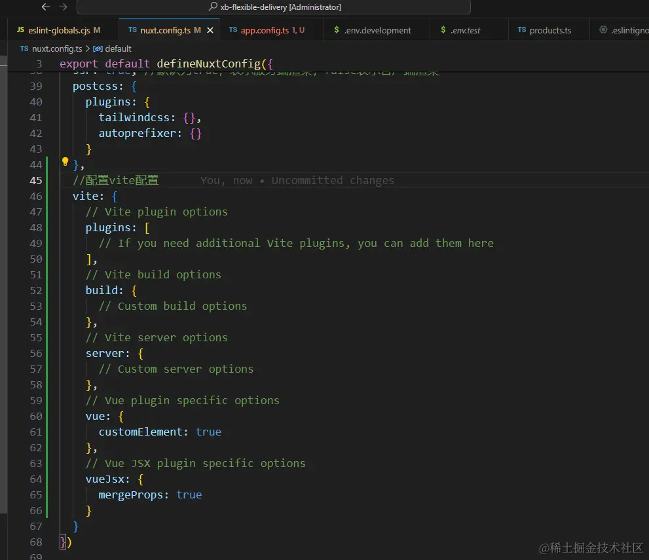
Task: Click the default symbol in breadcrumb
Action: click(118, 49)
